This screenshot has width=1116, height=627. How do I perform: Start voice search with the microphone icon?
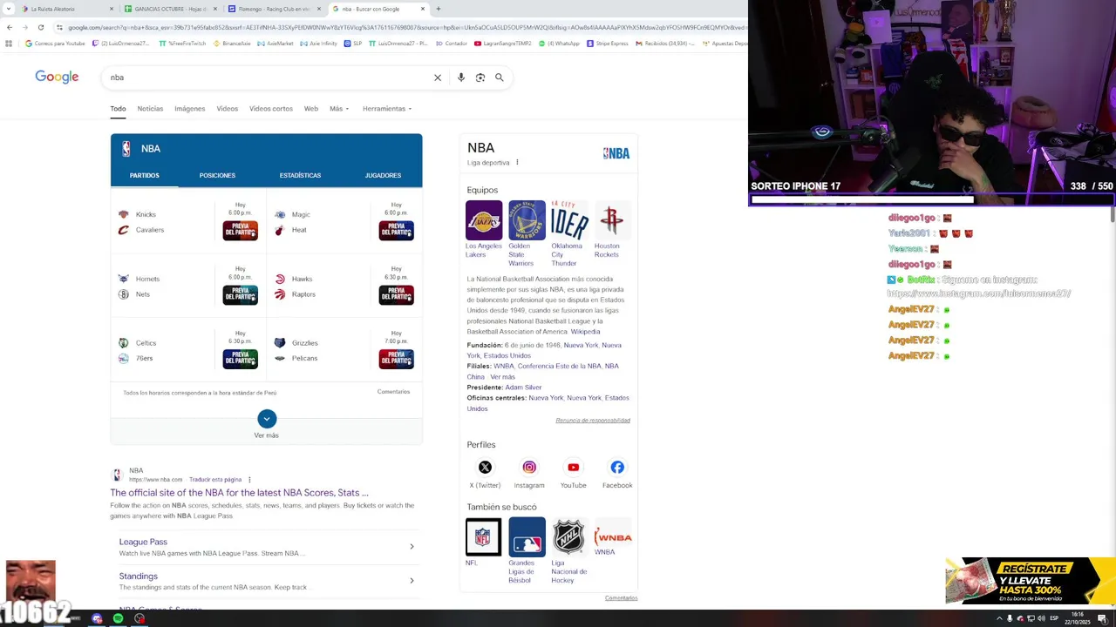[x=461, y=78]
